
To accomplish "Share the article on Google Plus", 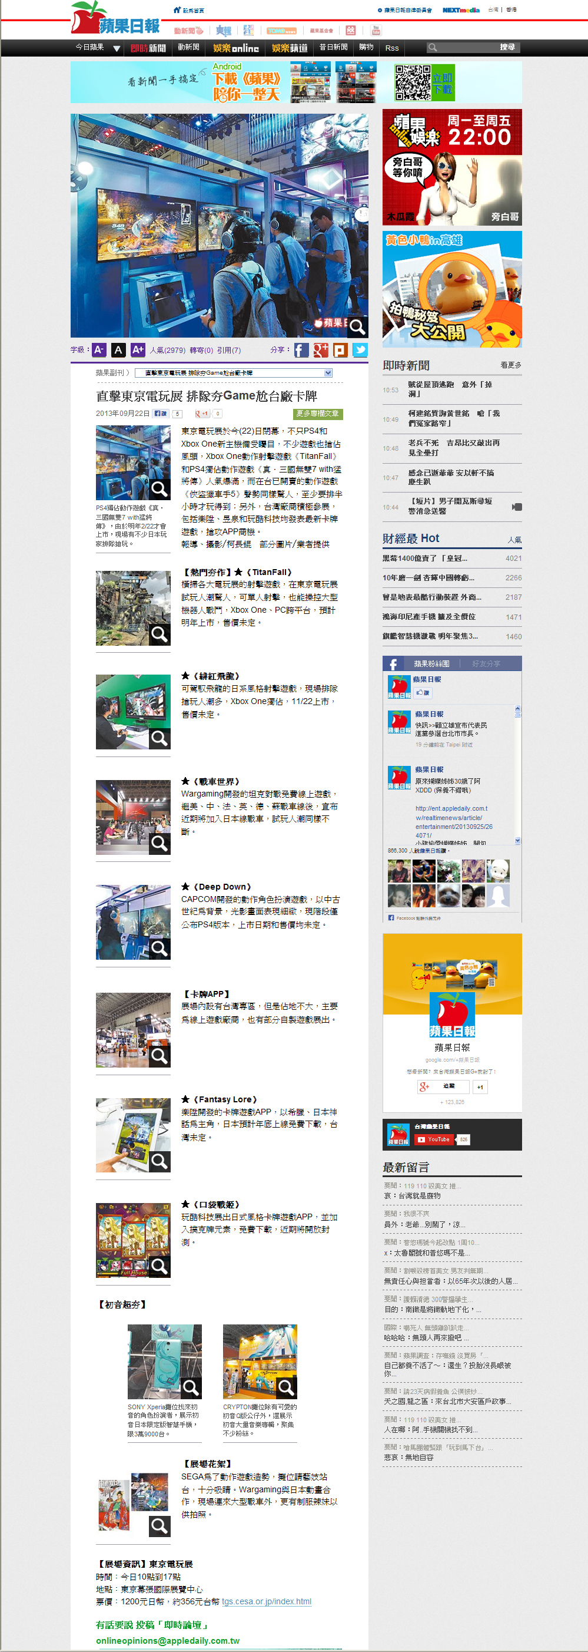I will 321,349.
